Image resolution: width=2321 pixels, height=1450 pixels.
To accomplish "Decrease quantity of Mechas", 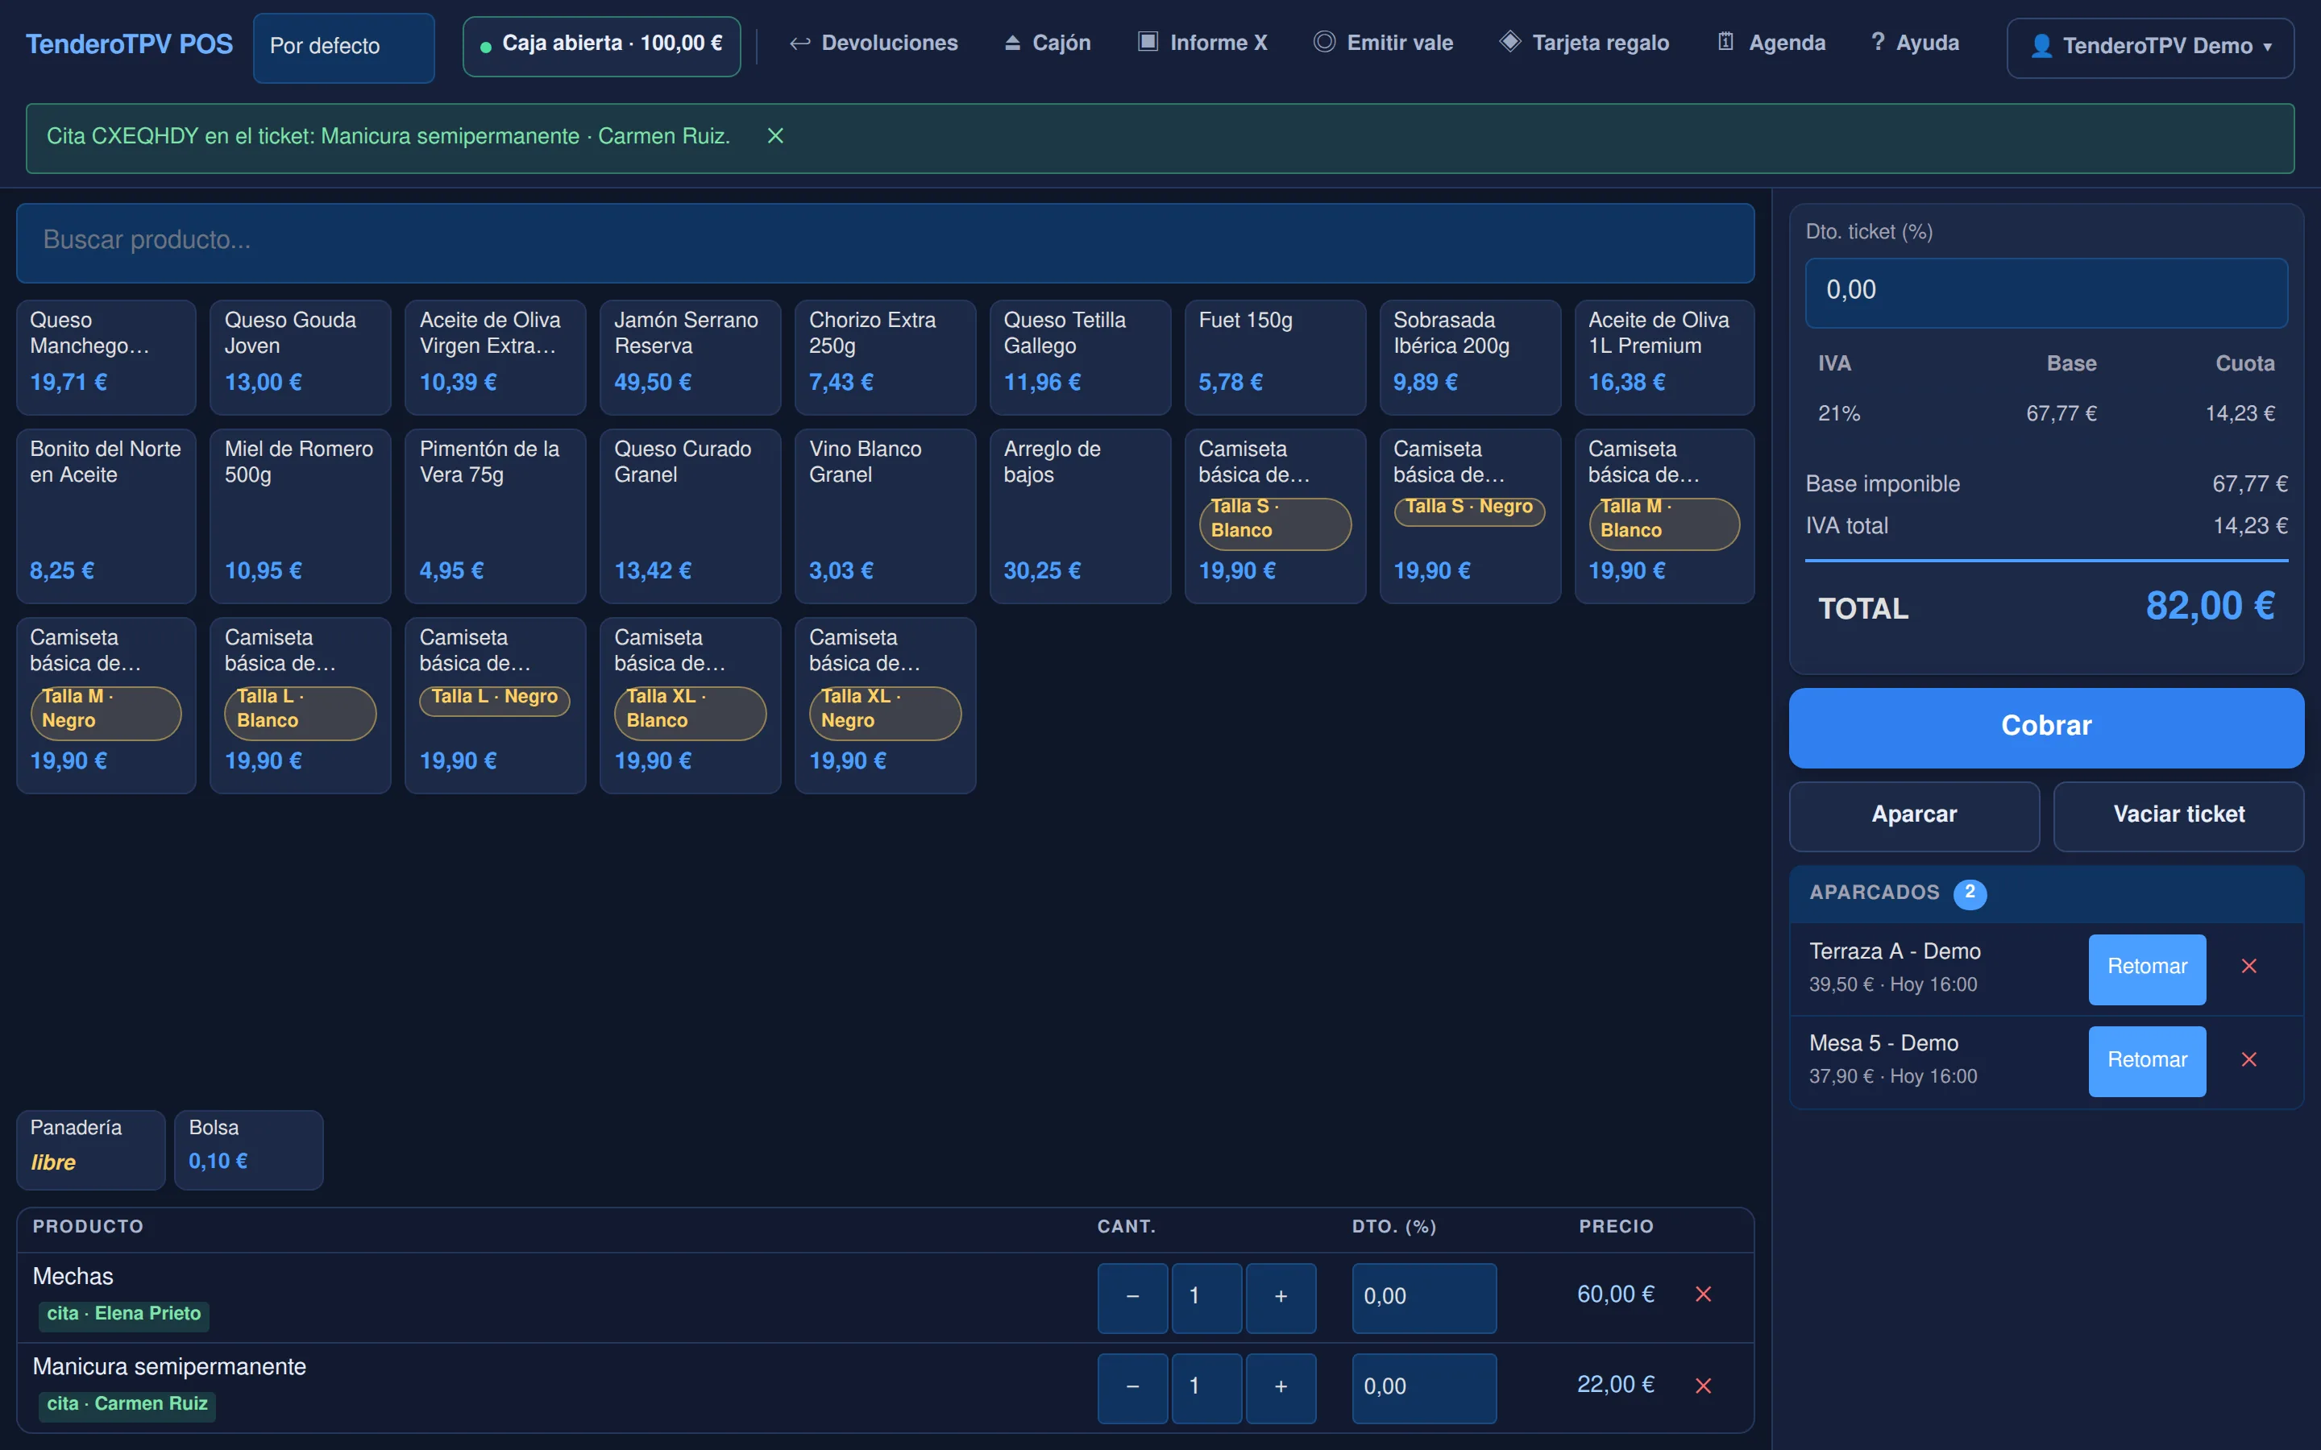I will pyautogui.click(x=1132, y=1298).
